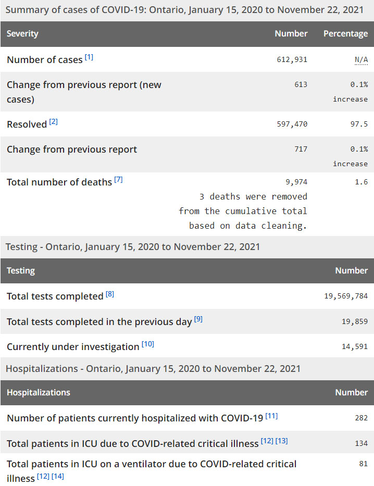The width and height of the screenshot is (374, 486).
Task: Click the Percentage column header
Action: coord(345,33)
